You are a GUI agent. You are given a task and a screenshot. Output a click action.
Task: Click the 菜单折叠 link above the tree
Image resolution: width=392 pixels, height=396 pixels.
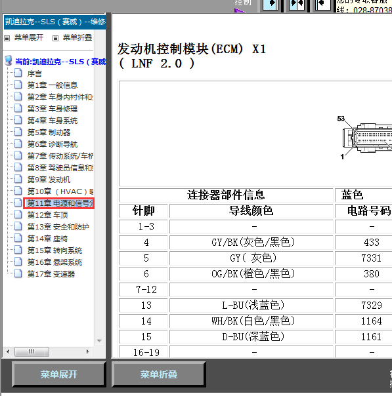tap(77, 37)
